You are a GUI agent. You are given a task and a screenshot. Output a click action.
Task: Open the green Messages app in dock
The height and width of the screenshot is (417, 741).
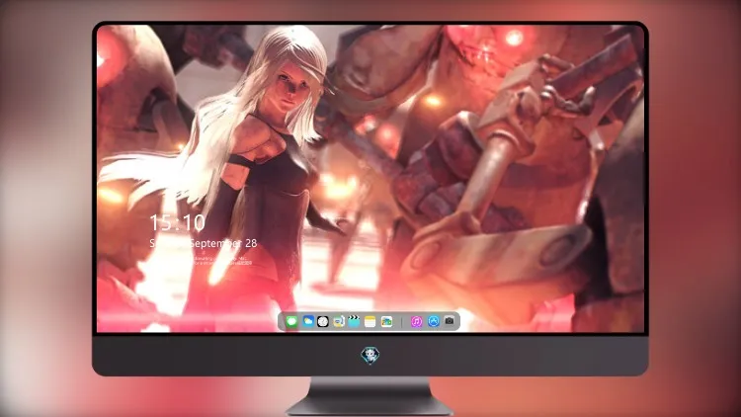pos(291,322)
